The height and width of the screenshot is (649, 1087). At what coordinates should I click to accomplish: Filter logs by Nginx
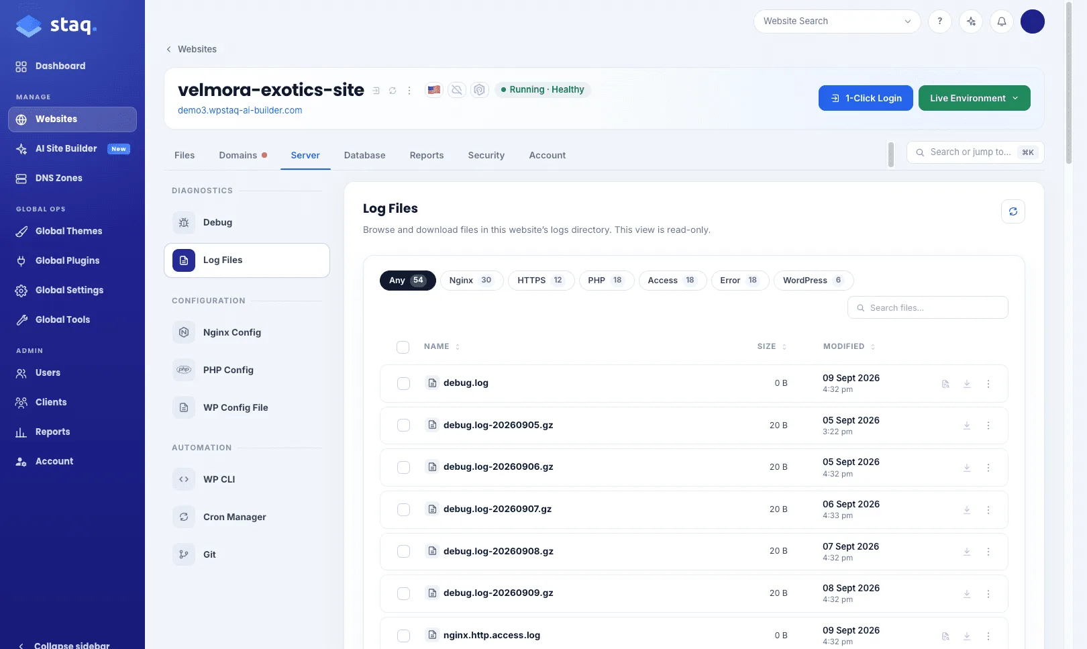coord(471,281)
